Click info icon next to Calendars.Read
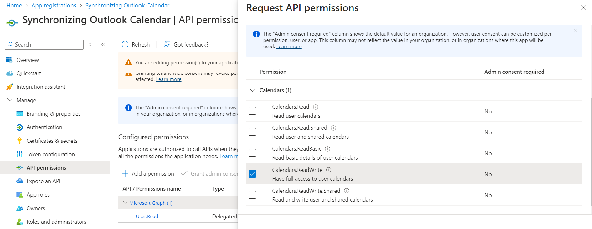This screenshot has width=592, height=229. pyautogui.click(x=316, y=107)
